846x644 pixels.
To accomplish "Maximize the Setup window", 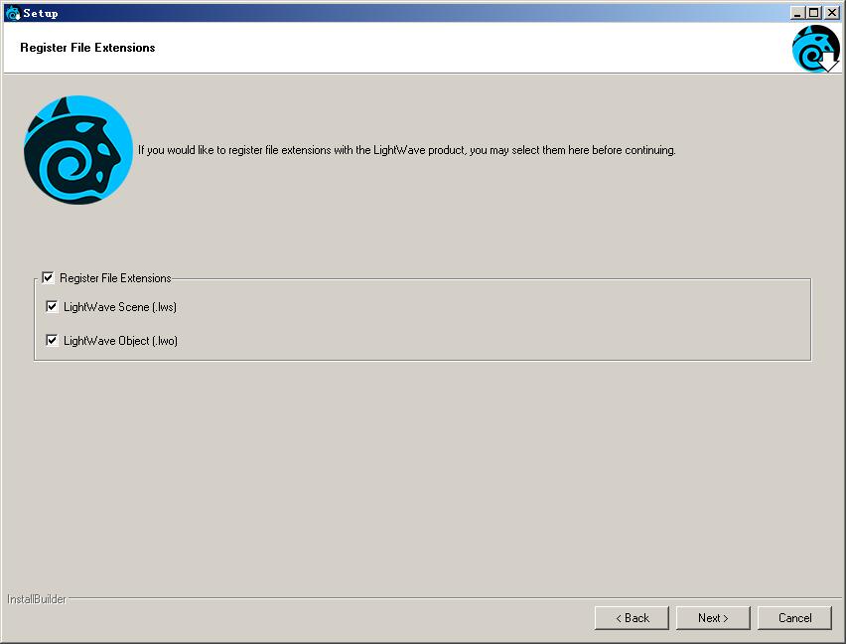I will pos(814,13).
